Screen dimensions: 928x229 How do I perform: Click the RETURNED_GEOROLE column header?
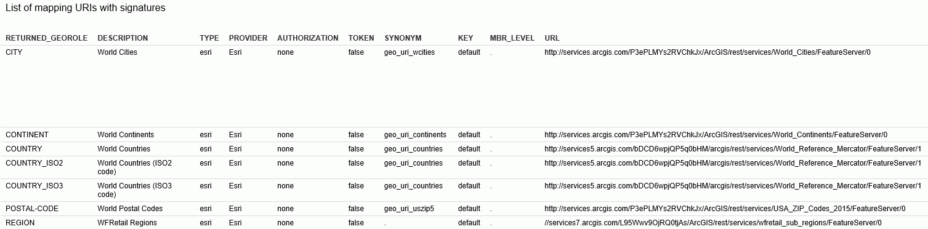pyautogui.click(x=47, y=38)
